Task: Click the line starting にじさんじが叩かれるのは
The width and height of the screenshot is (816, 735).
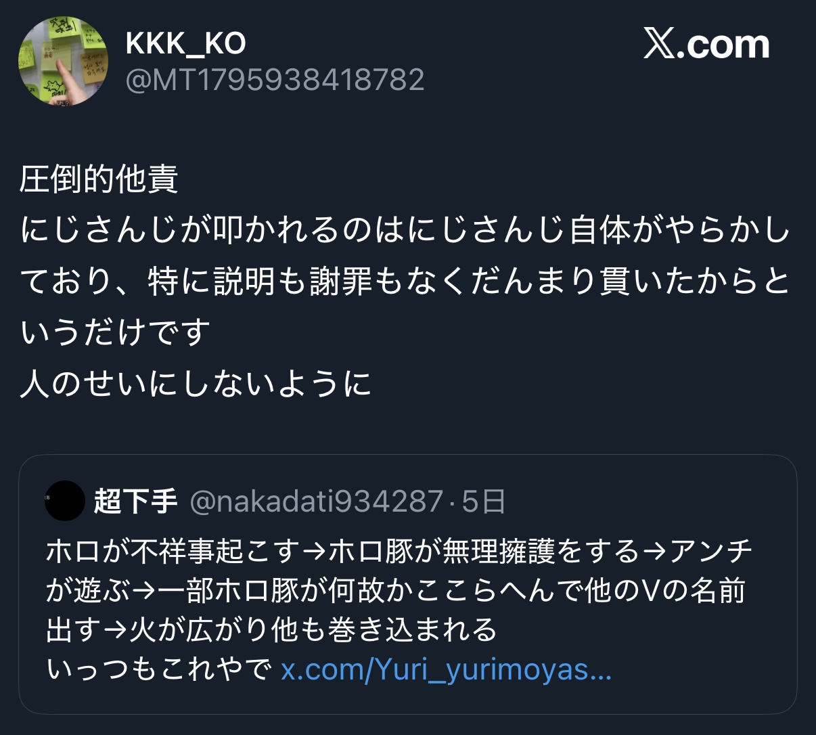Action: [405, 230]
